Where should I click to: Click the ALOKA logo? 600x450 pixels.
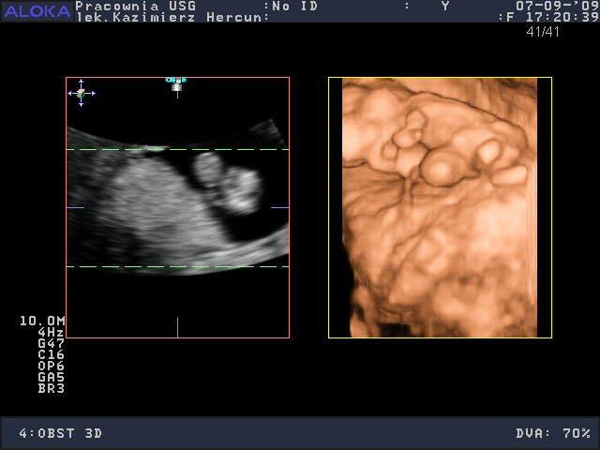37,11
